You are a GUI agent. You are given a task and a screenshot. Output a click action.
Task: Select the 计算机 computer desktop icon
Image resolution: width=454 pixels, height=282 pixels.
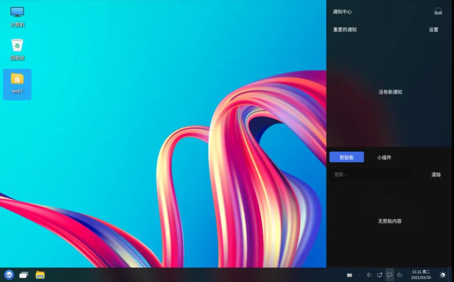pos(17,17)
